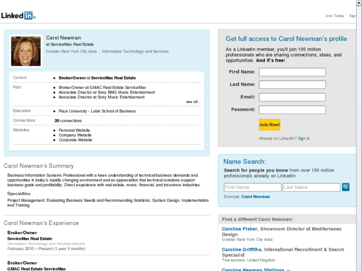This screenshot has width=362, height=271.
Task: Click the Carol Newman name at profile top
Action: click(x=64, y=38)
